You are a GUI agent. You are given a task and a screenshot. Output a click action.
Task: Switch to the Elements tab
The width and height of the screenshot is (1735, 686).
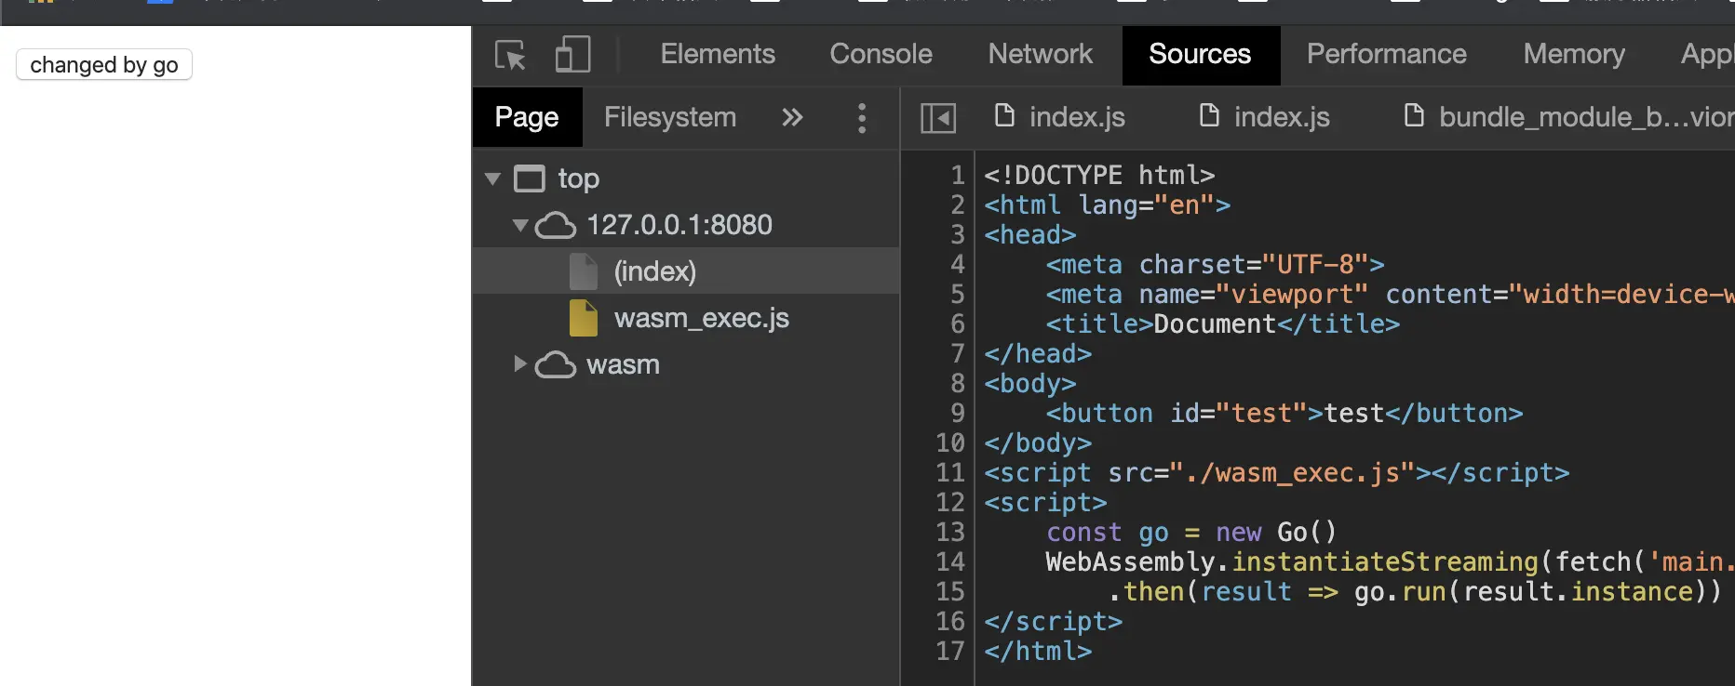click(x=718, y=55)
